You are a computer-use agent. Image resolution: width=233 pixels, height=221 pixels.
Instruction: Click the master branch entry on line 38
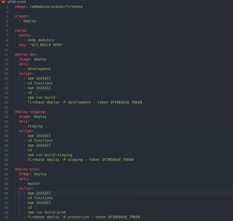point(34,183)
